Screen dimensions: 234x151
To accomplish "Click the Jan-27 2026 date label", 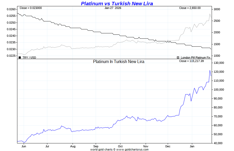I will tap(113, 8).
